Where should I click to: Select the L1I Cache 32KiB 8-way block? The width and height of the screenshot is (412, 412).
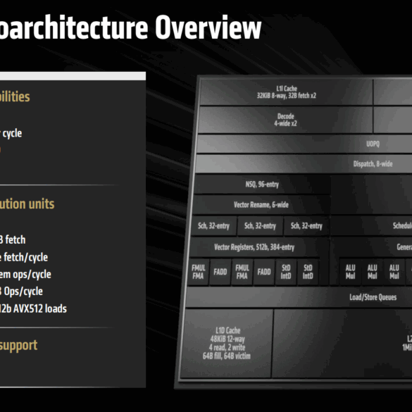(287, 92)
